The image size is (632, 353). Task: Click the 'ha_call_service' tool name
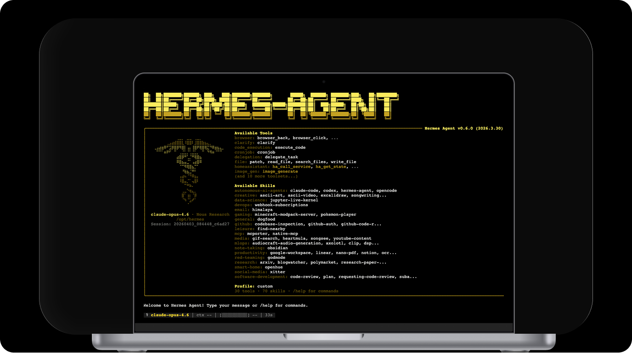click(292, 167)
